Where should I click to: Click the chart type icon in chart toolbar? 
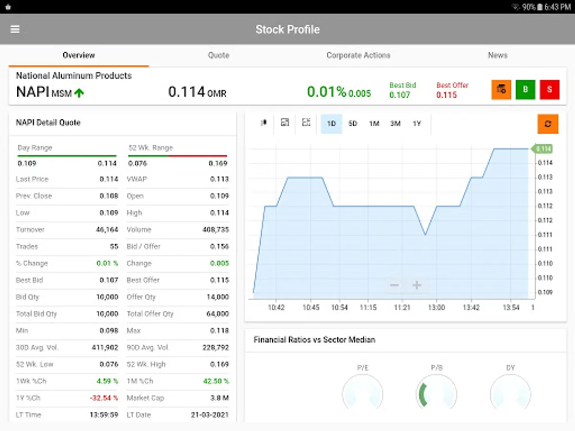click(264, 123)
